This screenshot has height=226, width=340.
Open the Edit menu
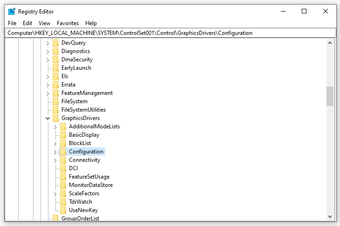[27, 23]
